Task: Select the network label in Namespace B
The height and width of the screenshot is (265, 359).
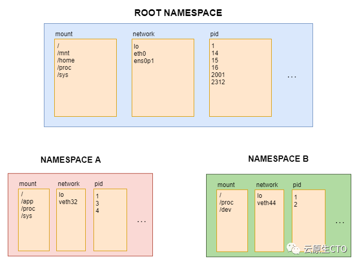Action: coord(267,185)
